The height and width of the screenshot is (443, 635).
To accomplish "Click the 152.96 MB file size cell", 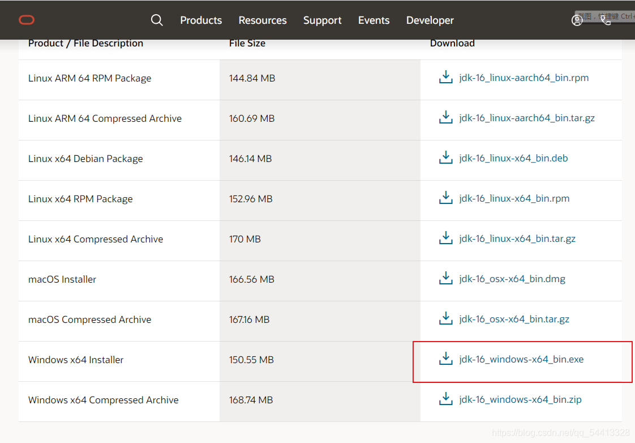I will 320,200.
